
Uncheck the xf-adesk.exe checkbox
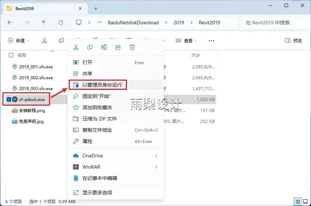click(9, 99)
